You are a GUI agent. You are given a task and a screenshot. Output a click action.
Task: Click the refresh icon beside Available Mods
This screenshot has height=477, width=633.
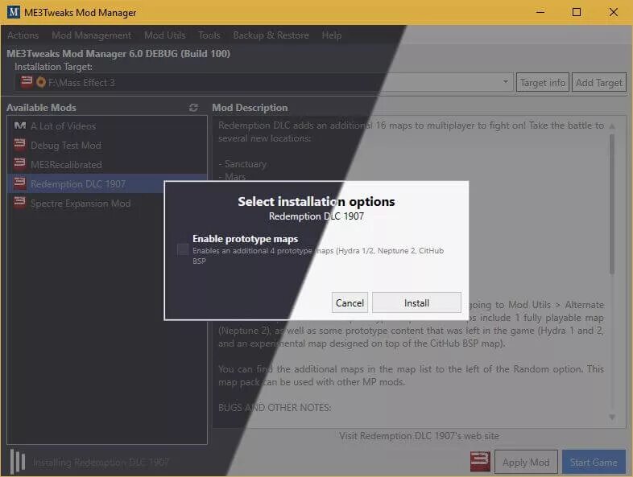pyautogui.click(x=193, y=108)
